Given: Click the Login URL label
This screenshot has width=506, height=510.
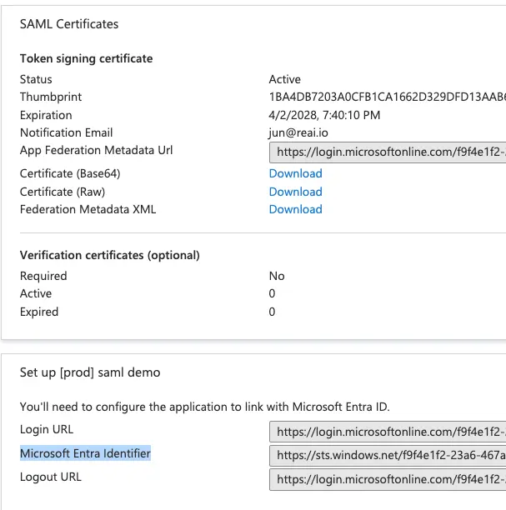Looking at the screenshot, I should pos(47,429).
